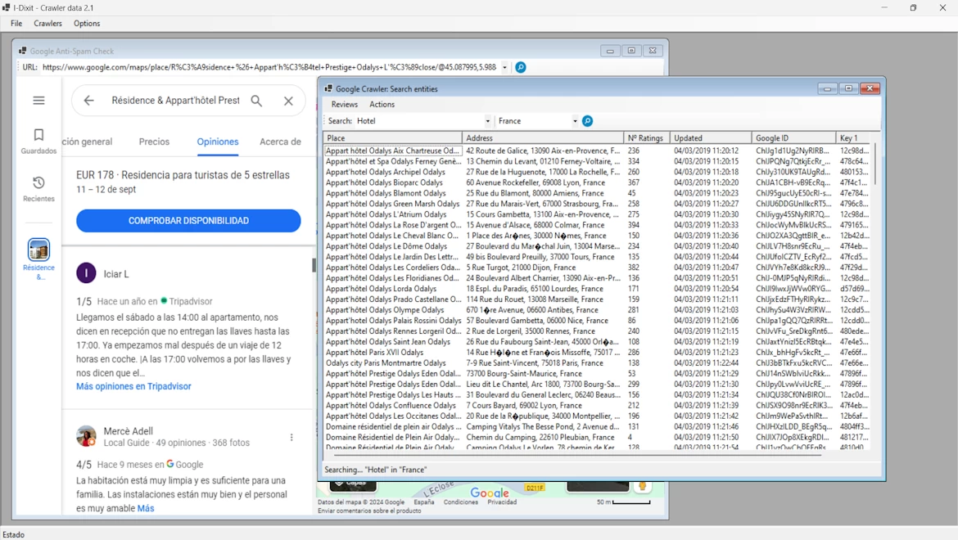This screenshot has width=958, height=540.
Task: Select row Appart'hôtel Odalys Lorda Odalys
Action: pyautogui.click(x=596, y=289)
